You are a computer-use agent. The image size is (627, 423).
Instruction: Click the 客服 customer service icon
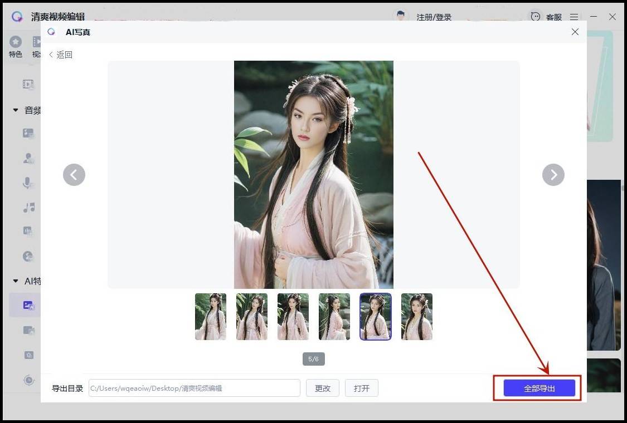tap(536, 17)
